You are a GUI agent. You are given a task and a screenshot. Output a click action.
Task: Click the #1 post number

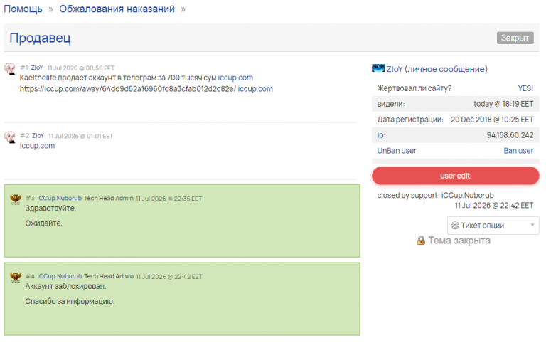click(x=24, y=68)
